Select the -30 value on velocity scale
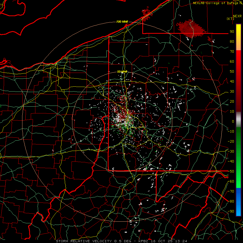 (x=231, y=151)
